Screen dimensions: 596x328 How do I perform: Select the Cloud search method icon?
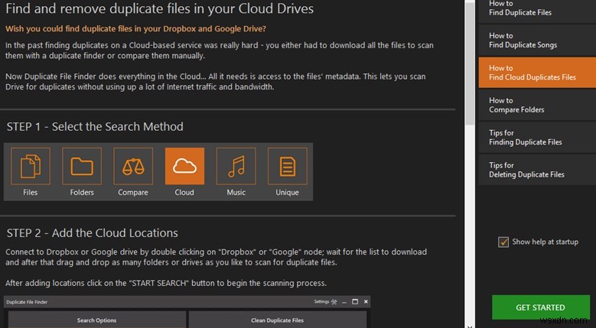click(x=184, y=167)
